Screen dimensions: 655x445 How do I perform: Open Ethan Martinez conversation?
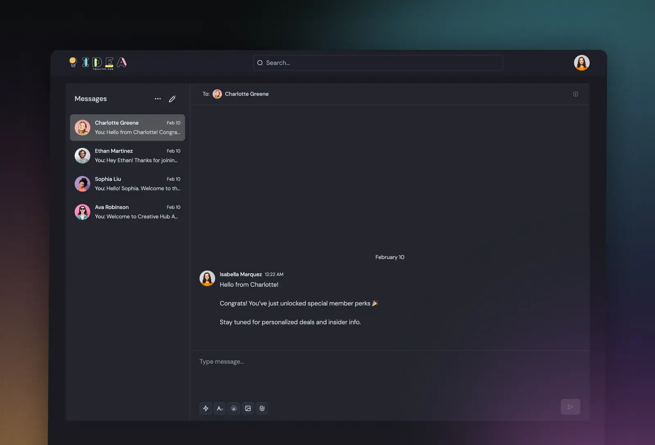tap(127, 156)
